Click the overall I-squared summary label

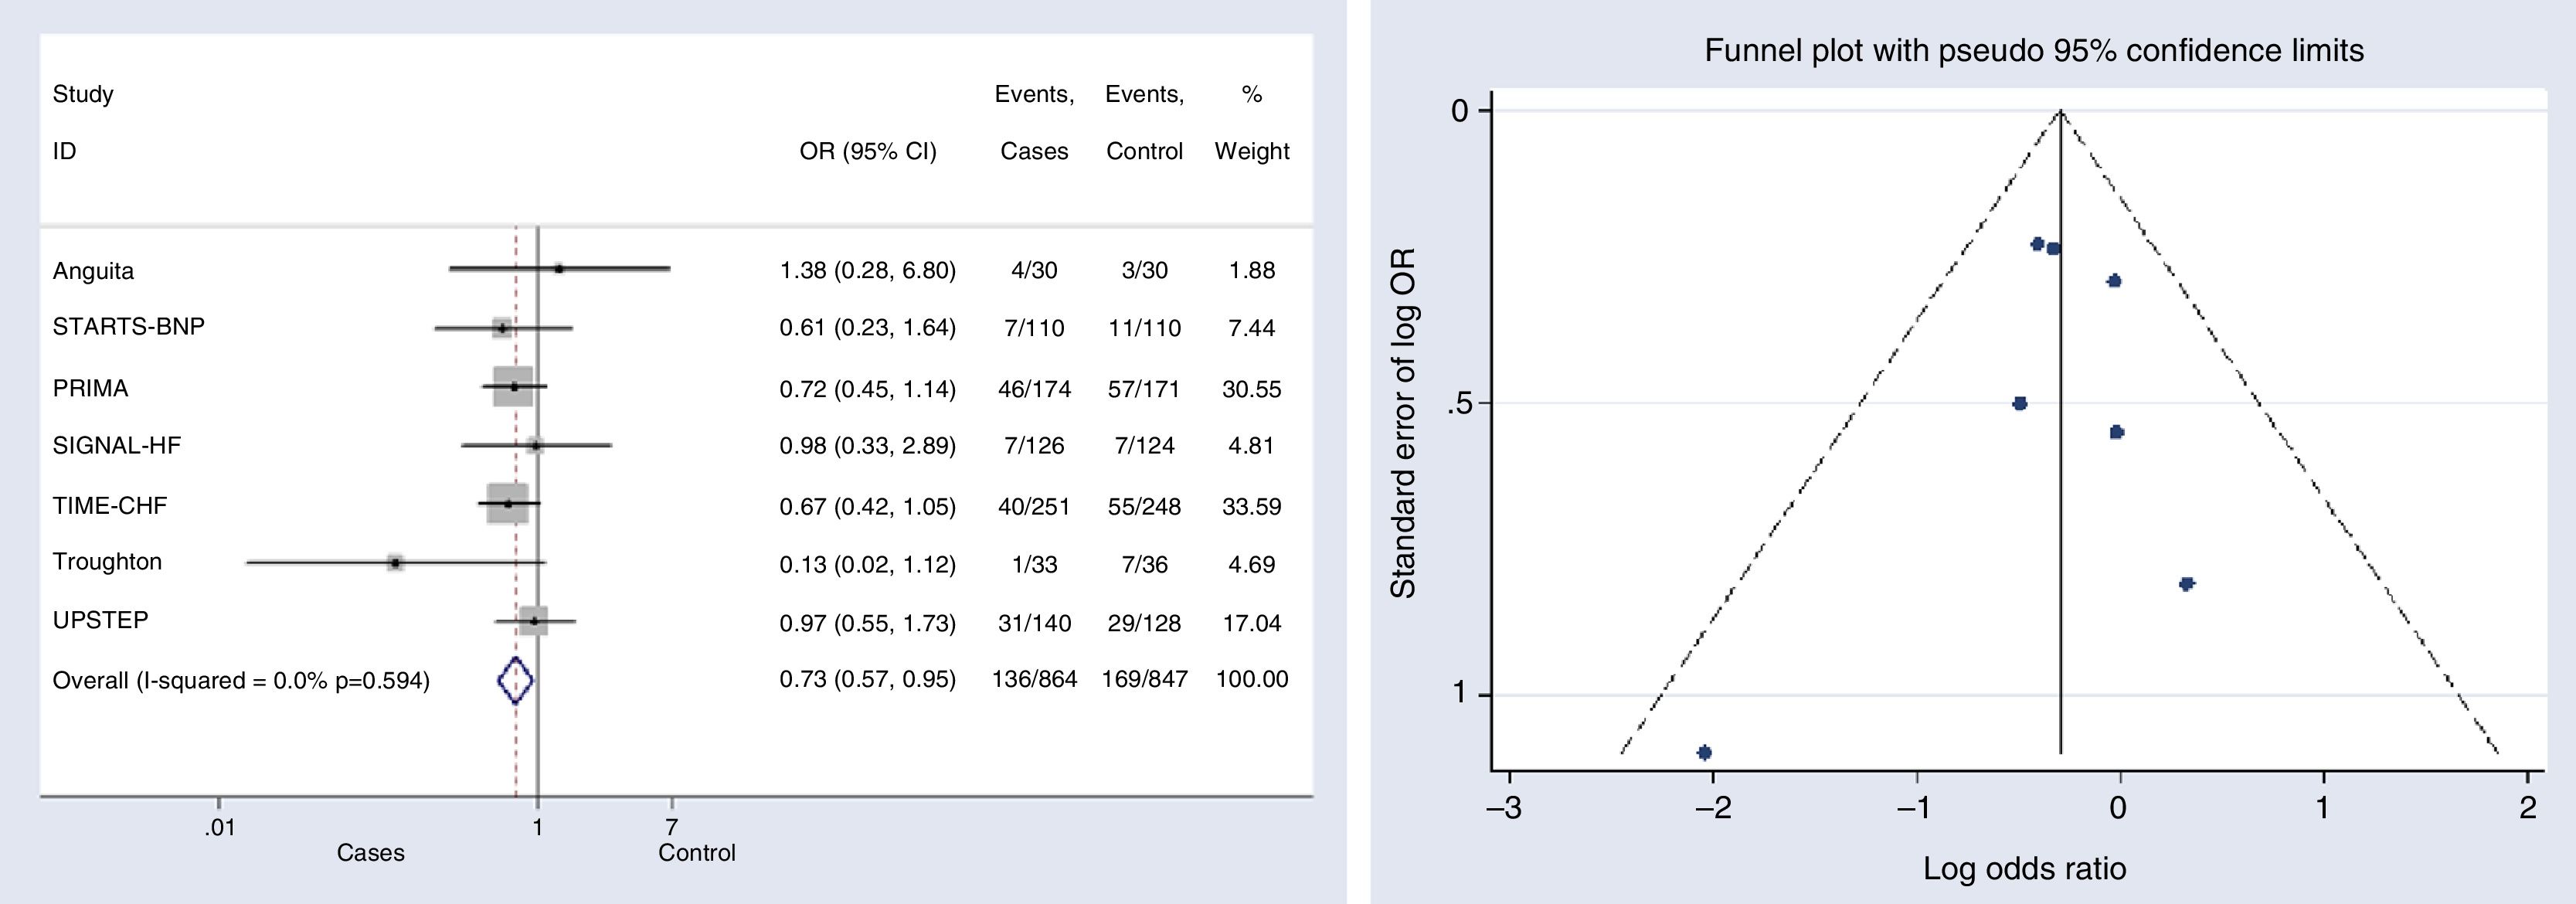(241, 681)
